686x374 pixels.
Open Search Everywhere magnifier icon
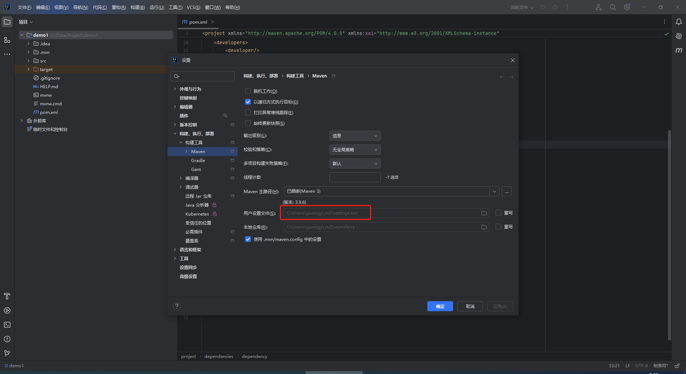613,7
